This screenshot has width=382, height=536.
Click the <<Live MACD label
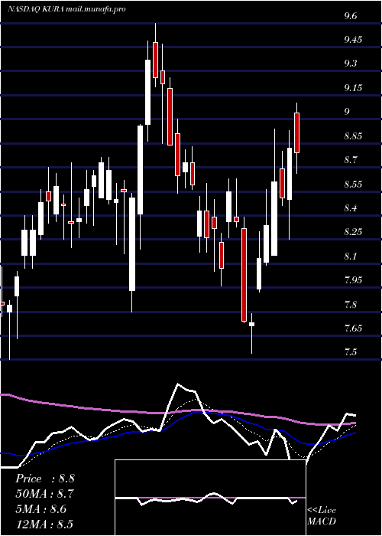click(x=322, y=516)
